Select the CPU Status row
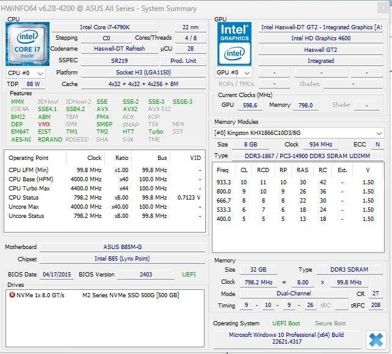This screenshot has height=354, width=392. [105, 198]
